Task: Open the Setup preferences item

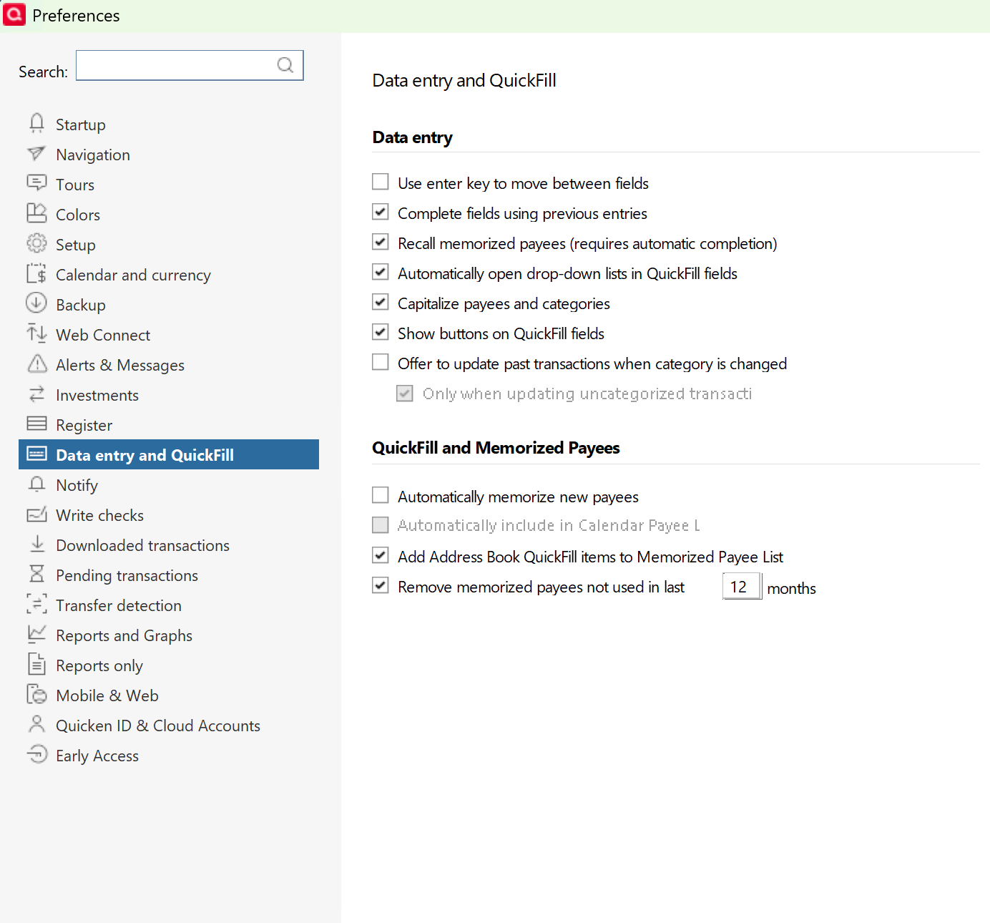Action: (169, 245)
